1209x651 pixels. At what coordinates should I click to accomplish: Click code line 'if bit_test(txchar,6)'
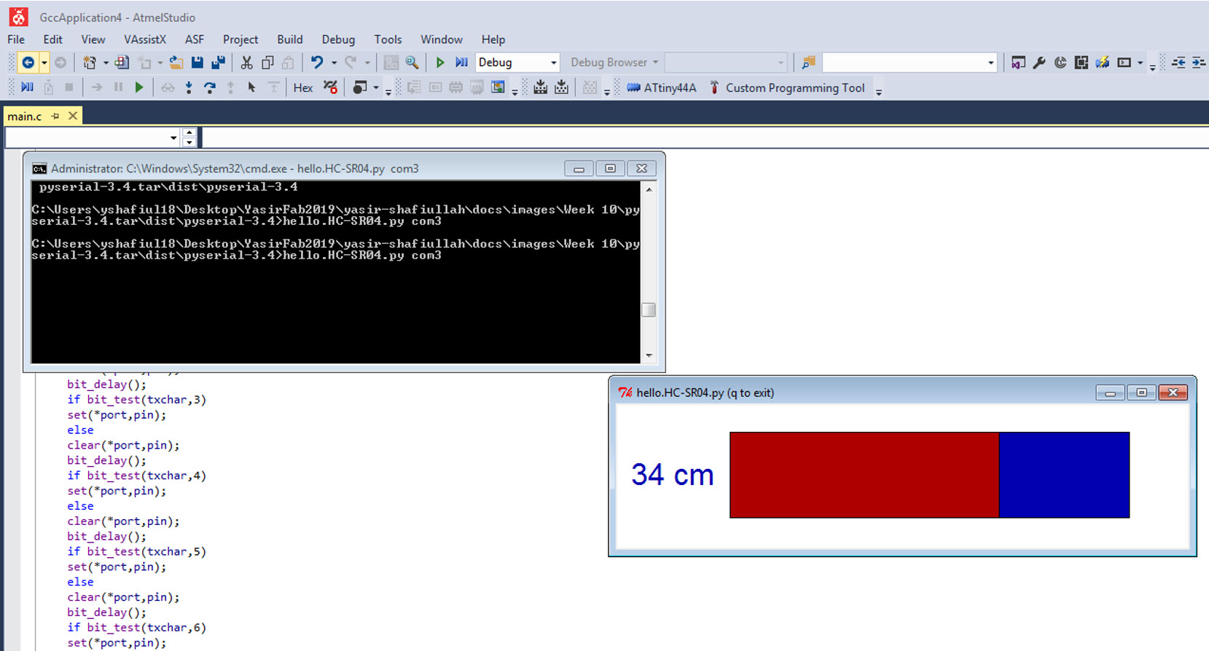[137, 628]
